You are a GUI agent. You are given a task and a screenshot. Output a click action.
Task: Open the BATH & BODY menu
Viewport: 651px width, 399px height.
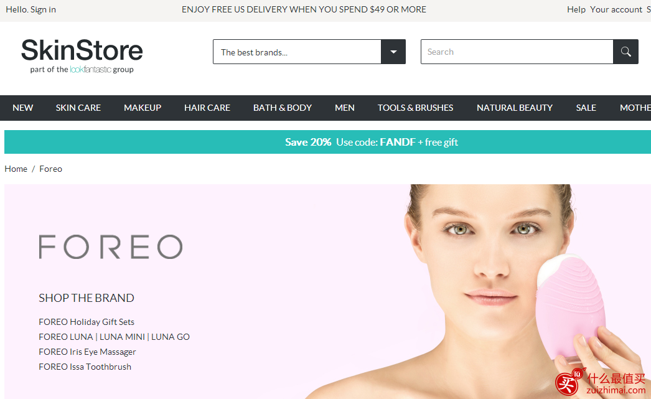[x=283, y=108]
